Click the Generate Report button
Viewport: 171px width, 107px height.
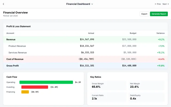[x=159, y=14]
